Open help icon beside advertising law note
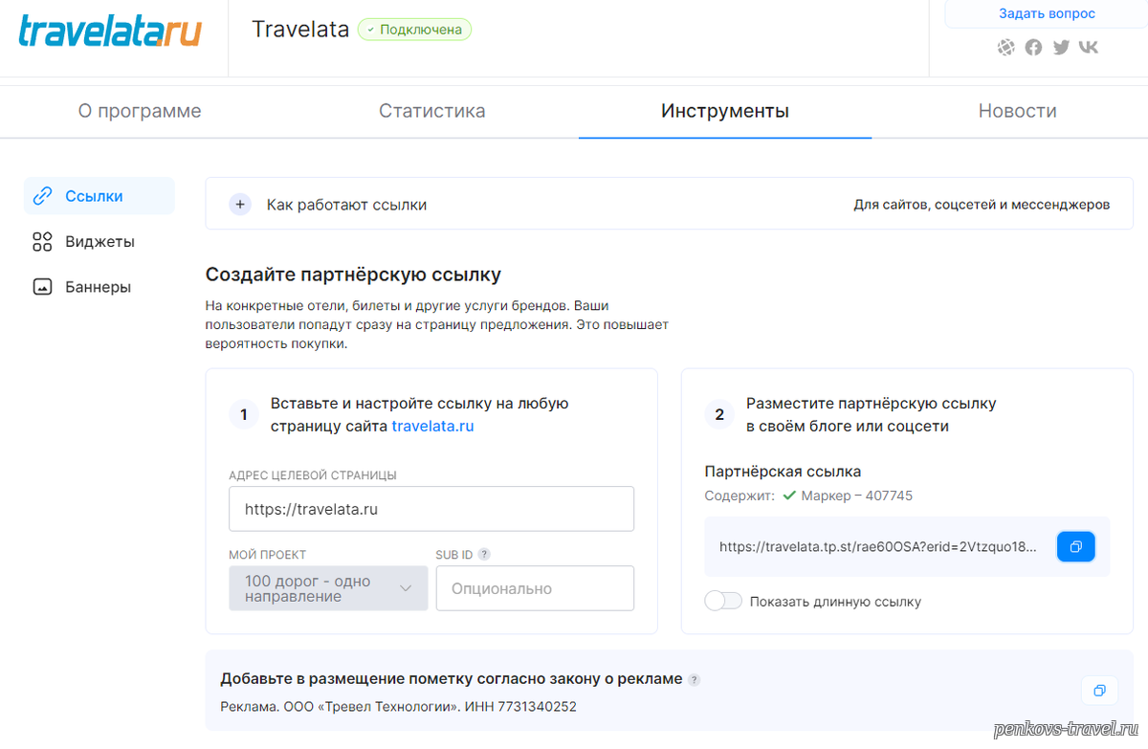Viewport: 1148px width, 749px height. 695,679
